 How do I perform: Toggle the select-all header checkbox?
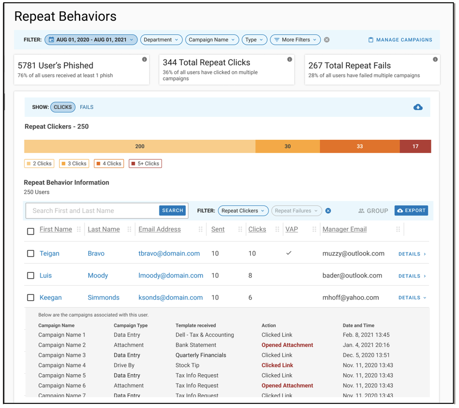click(31, 231)
